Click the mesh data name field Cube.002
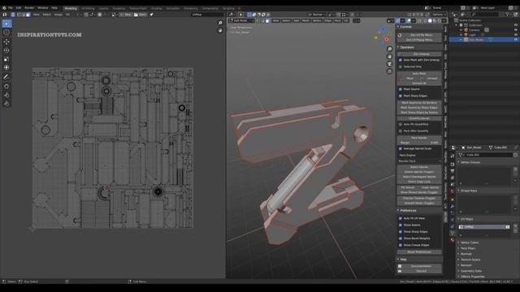Image resolution: width=520 pixels, height=292 pixels. click(489, 155)
